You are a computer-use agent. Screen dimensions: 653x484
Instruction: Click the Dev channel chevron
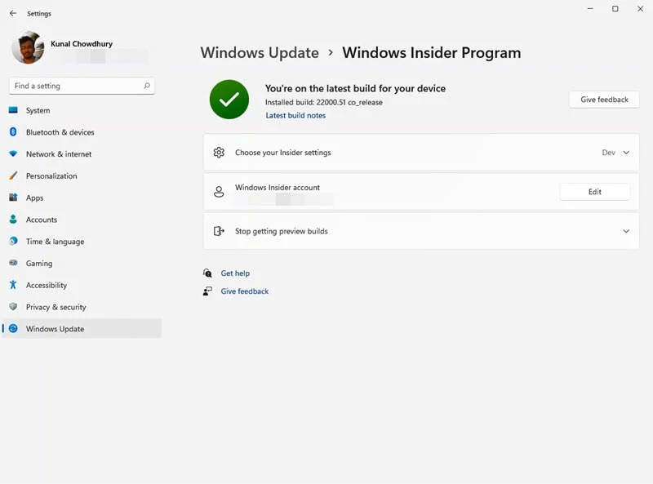(x=626, y=153)
